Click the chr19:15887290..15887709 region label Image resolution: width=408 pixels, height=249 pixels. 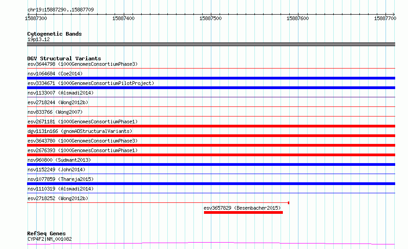coord(61,10)
